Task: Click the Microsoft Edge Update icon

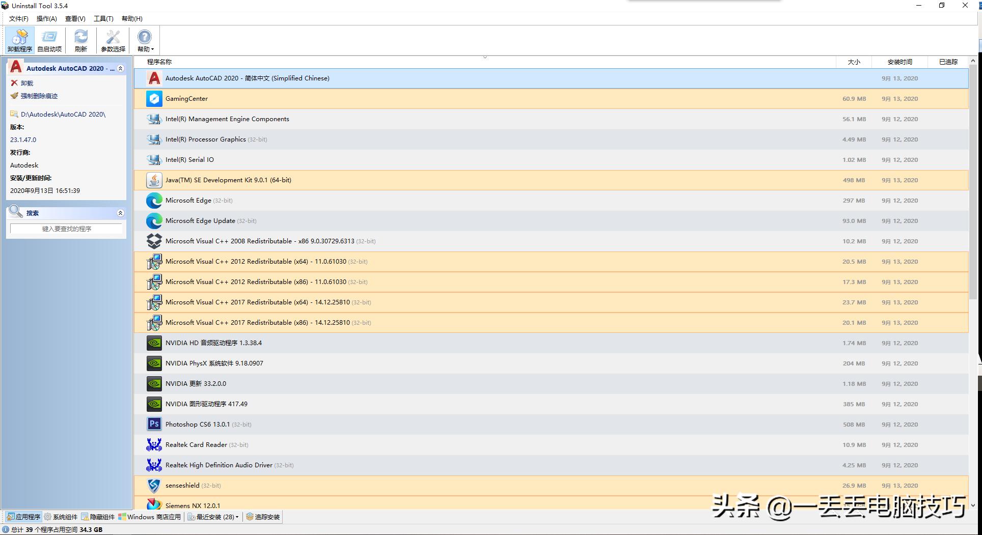Action: tap(154, 221)
